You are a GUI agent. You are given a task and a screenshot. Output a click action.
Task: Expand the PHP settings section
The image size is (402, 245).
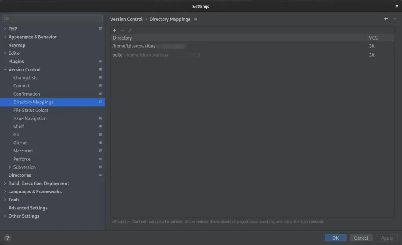pos(4,29)
